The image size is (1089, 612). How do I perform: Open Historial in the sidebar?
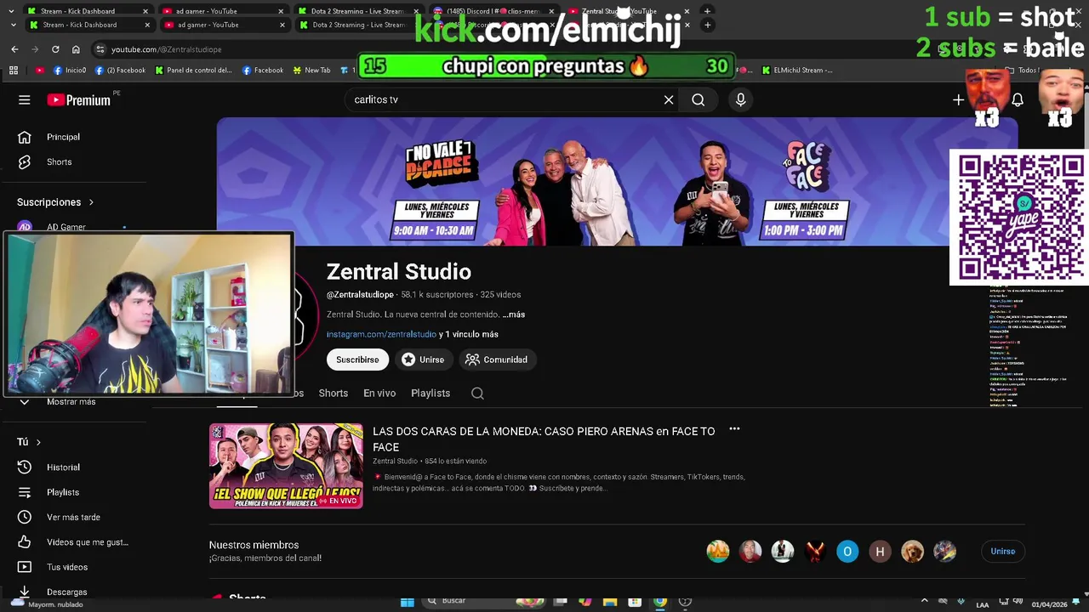[63, 467]
